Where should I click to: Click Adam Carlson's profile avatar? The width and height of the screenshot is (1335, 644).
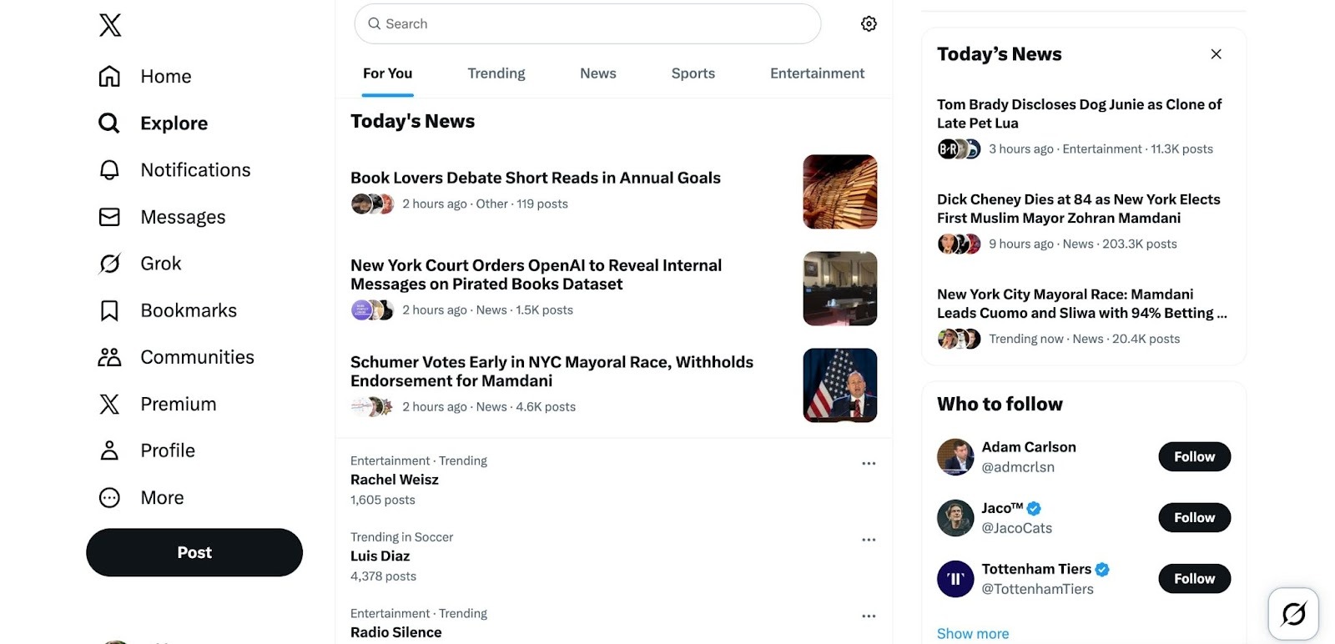point(955,457)
